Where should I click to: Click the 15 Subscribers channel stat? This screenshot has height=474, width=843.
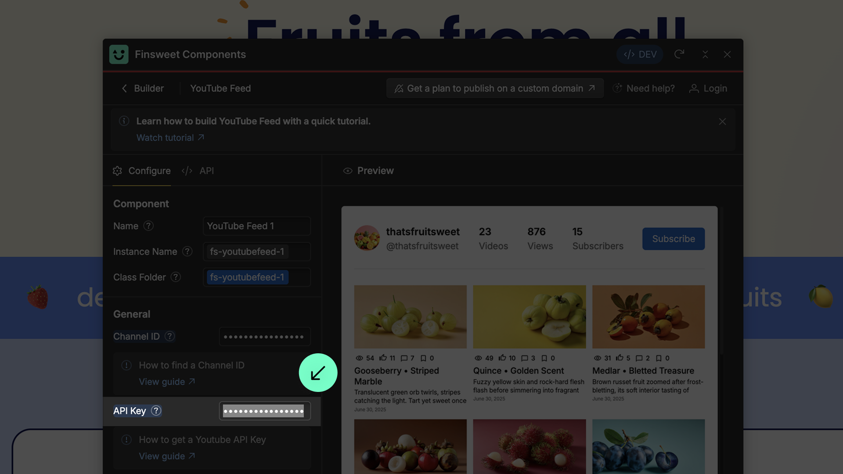(x=598, y=238)
